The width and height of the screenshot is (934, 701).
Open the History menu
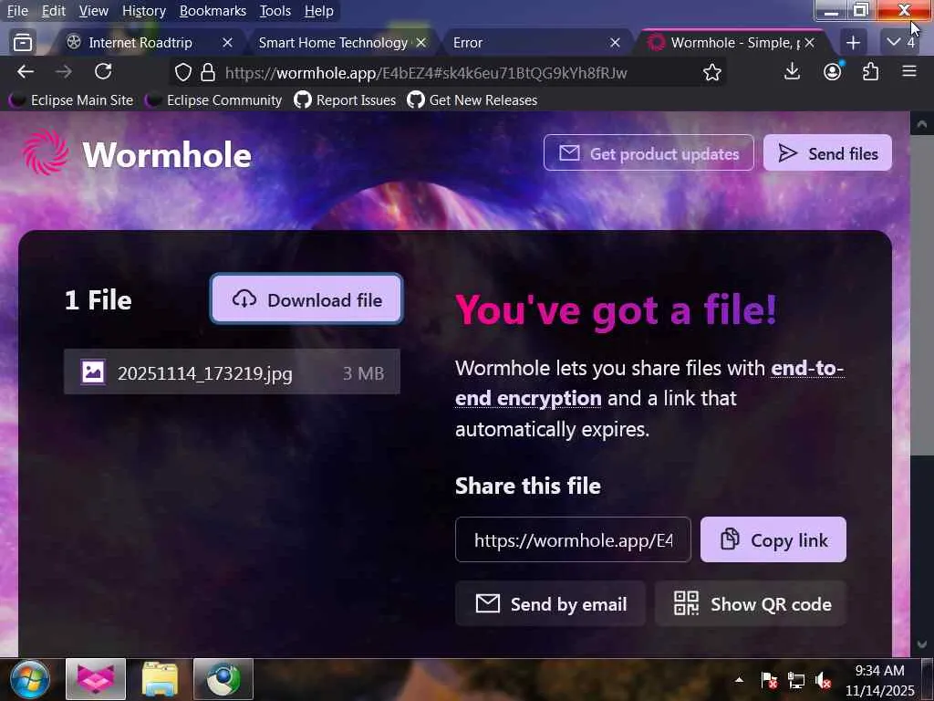(143, 11)
